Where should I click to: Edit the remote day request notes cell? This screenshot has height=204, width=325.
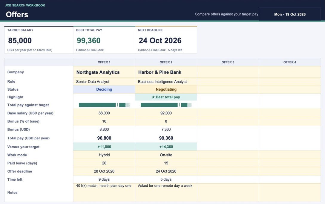[166, 192]
